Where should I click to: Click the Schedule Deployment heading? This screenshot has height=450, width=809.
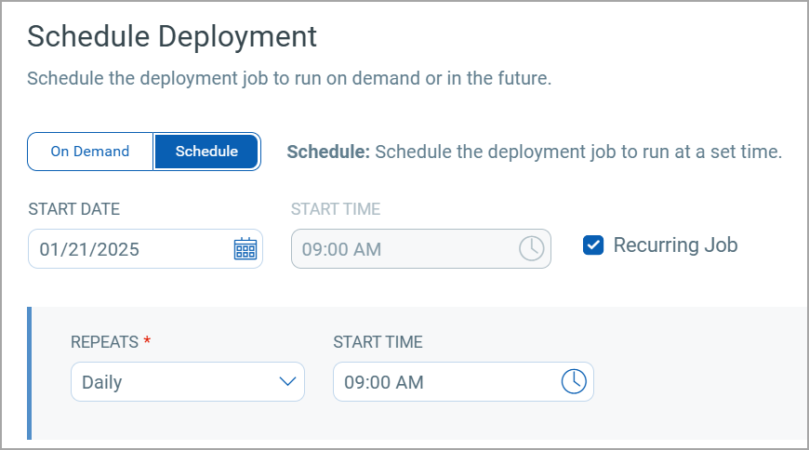click(x=172, y=37)
